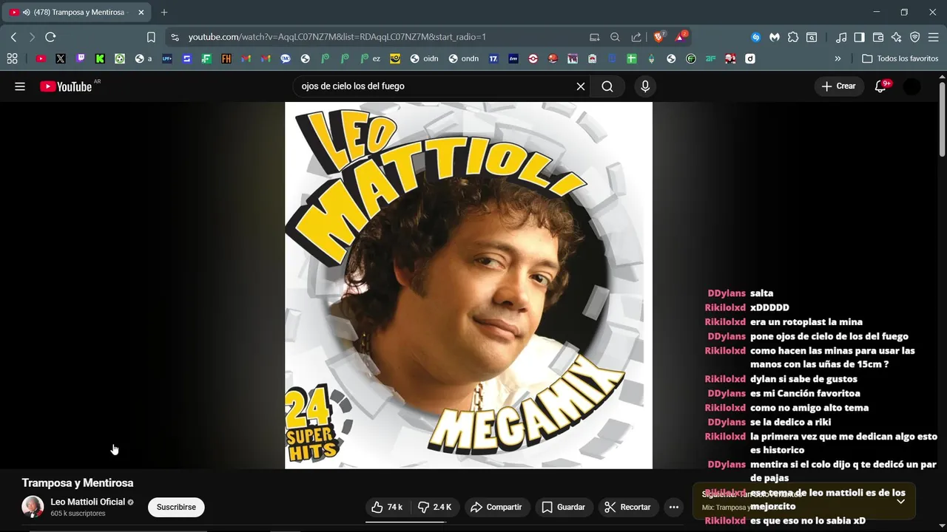Image resolution: width=947 pixels, height=532 pixels.
Task: Open the Malwarebytes extension icon
Action: pos(775,37)
